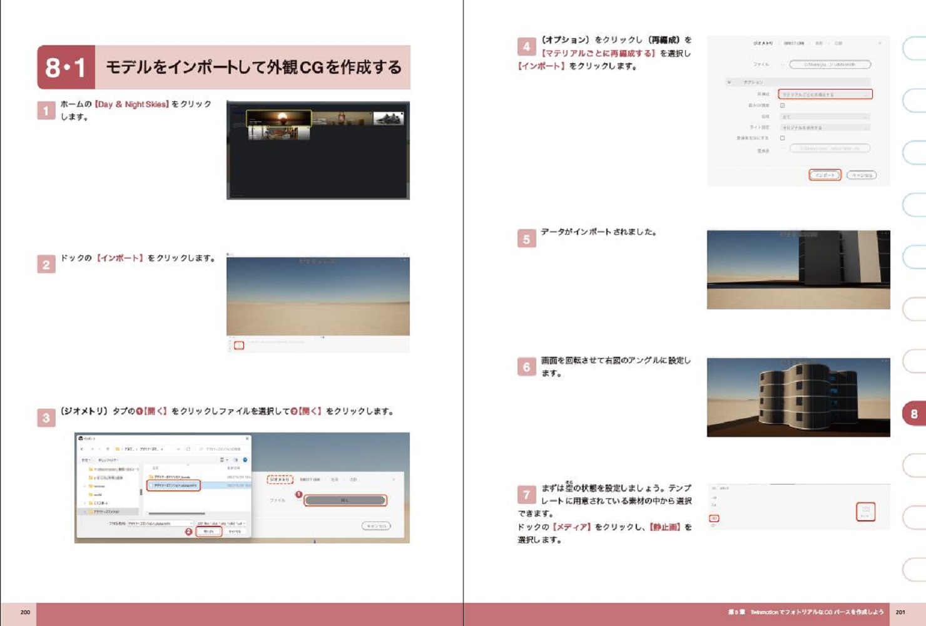This screenshot has height=626, width=926.
Task: Click the step 4 number badge
Action: (526, 47)
